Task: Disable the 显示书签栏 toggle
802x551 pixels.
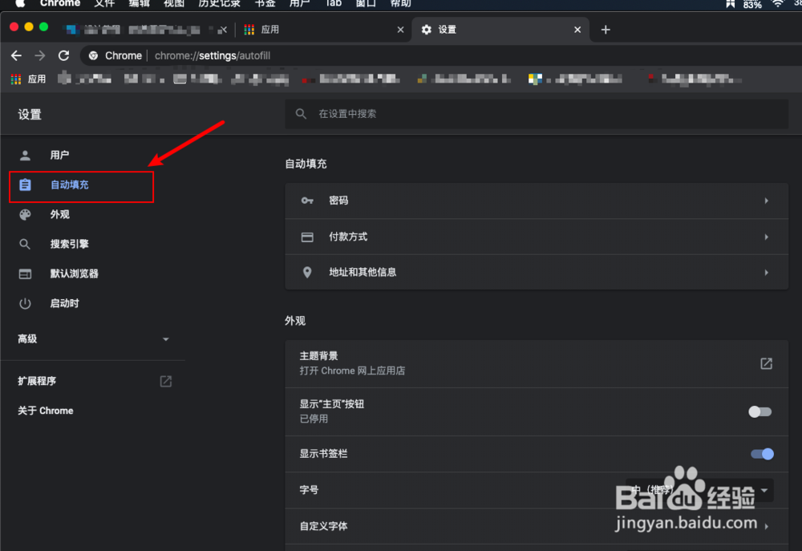Action: point(761,453)
